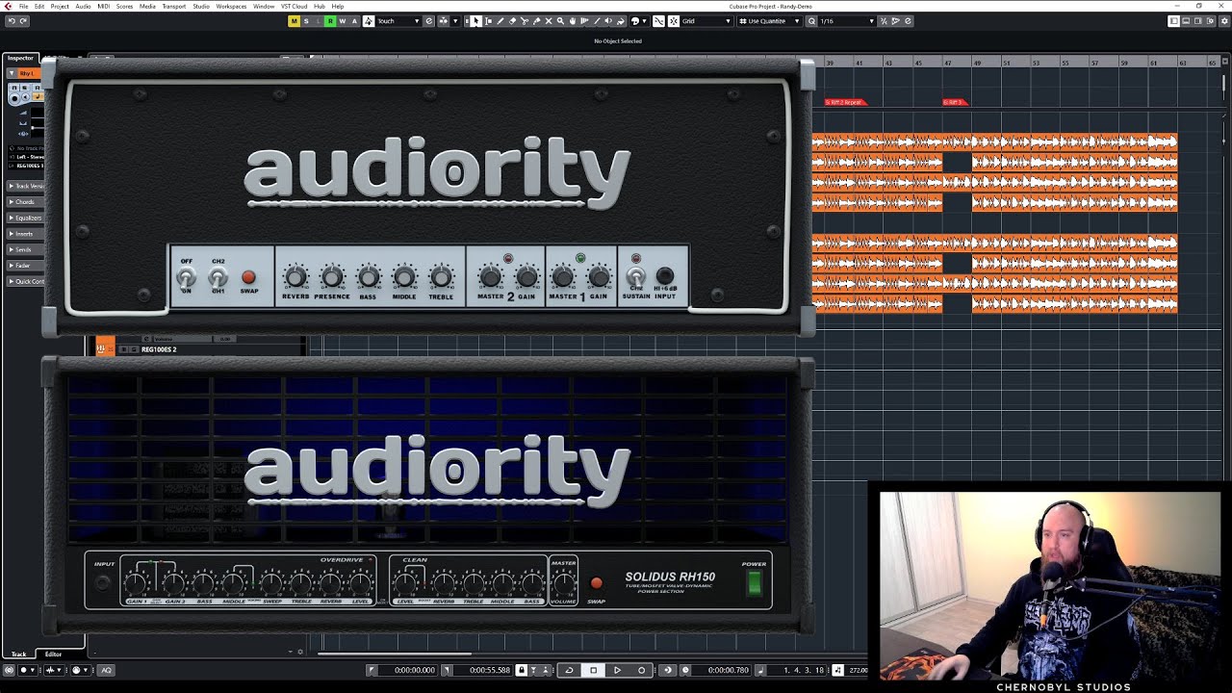Open the Grid snap type dropdown
The width and height of the screenshot is (1232, 693).
707,21
